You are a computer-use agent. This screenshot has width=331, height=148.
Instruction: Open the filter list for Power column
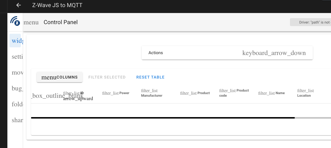click(x=110, y=93)
